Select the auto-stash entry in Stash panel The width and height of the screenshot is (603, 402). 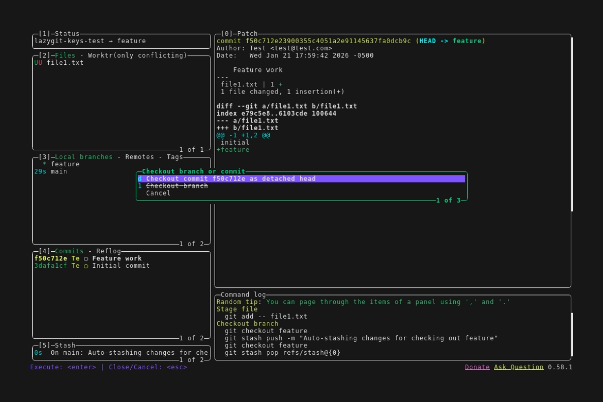pyautogui.click(x=121, y=353)
